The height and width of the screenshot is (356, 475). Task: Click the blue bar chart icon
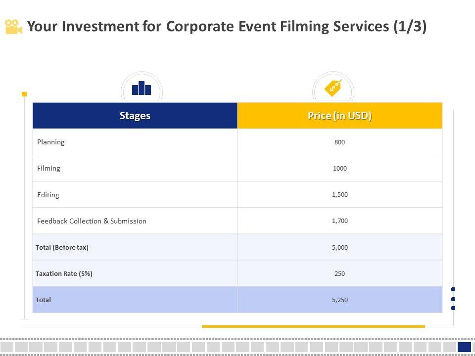[142, 88]
